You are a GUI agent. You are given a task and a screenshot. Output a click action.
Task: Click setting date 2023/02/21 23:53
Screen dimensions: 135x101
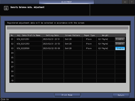click(x=51, y=44)
